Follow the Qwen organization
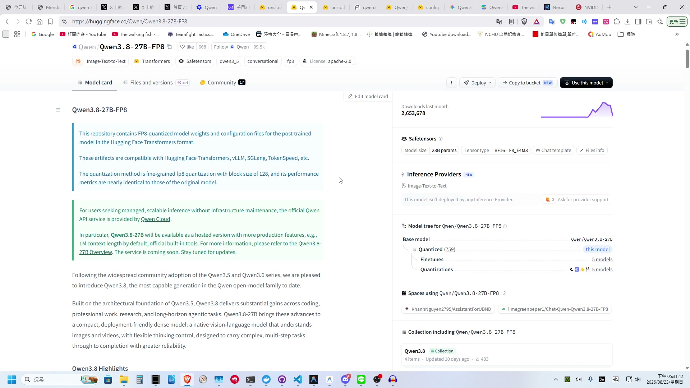The height and width of the screenshot is (388, 690). (231, 47)
